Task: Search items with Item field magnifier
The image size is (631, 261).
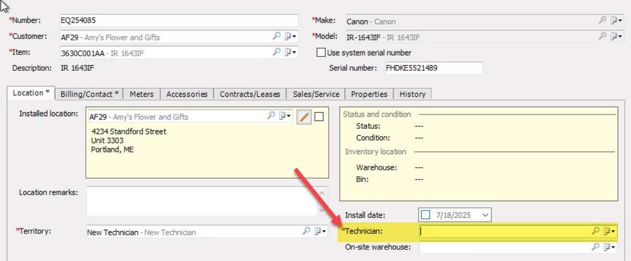Action: 276,52
